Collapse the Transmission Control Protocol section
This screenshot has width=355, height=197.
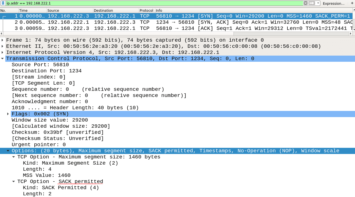pos(3,58)
